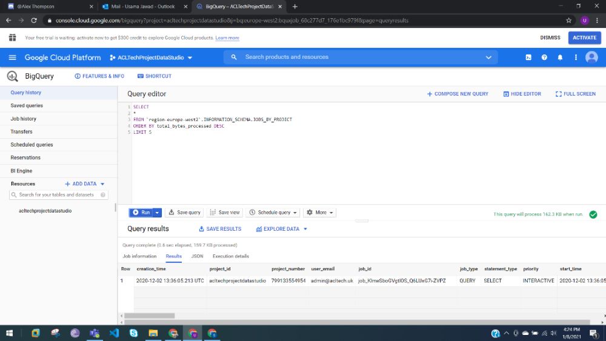606x341 pixels.
Task: Open Learn more link
Action: (x=227, y=38)
